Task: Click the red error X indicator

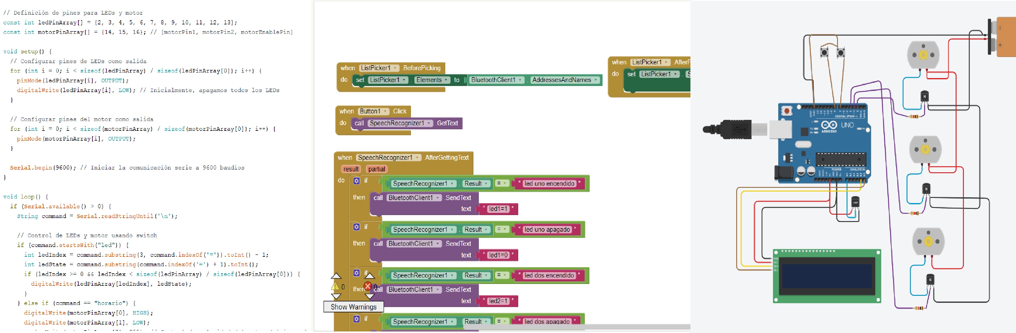Action: pos(368,286)
